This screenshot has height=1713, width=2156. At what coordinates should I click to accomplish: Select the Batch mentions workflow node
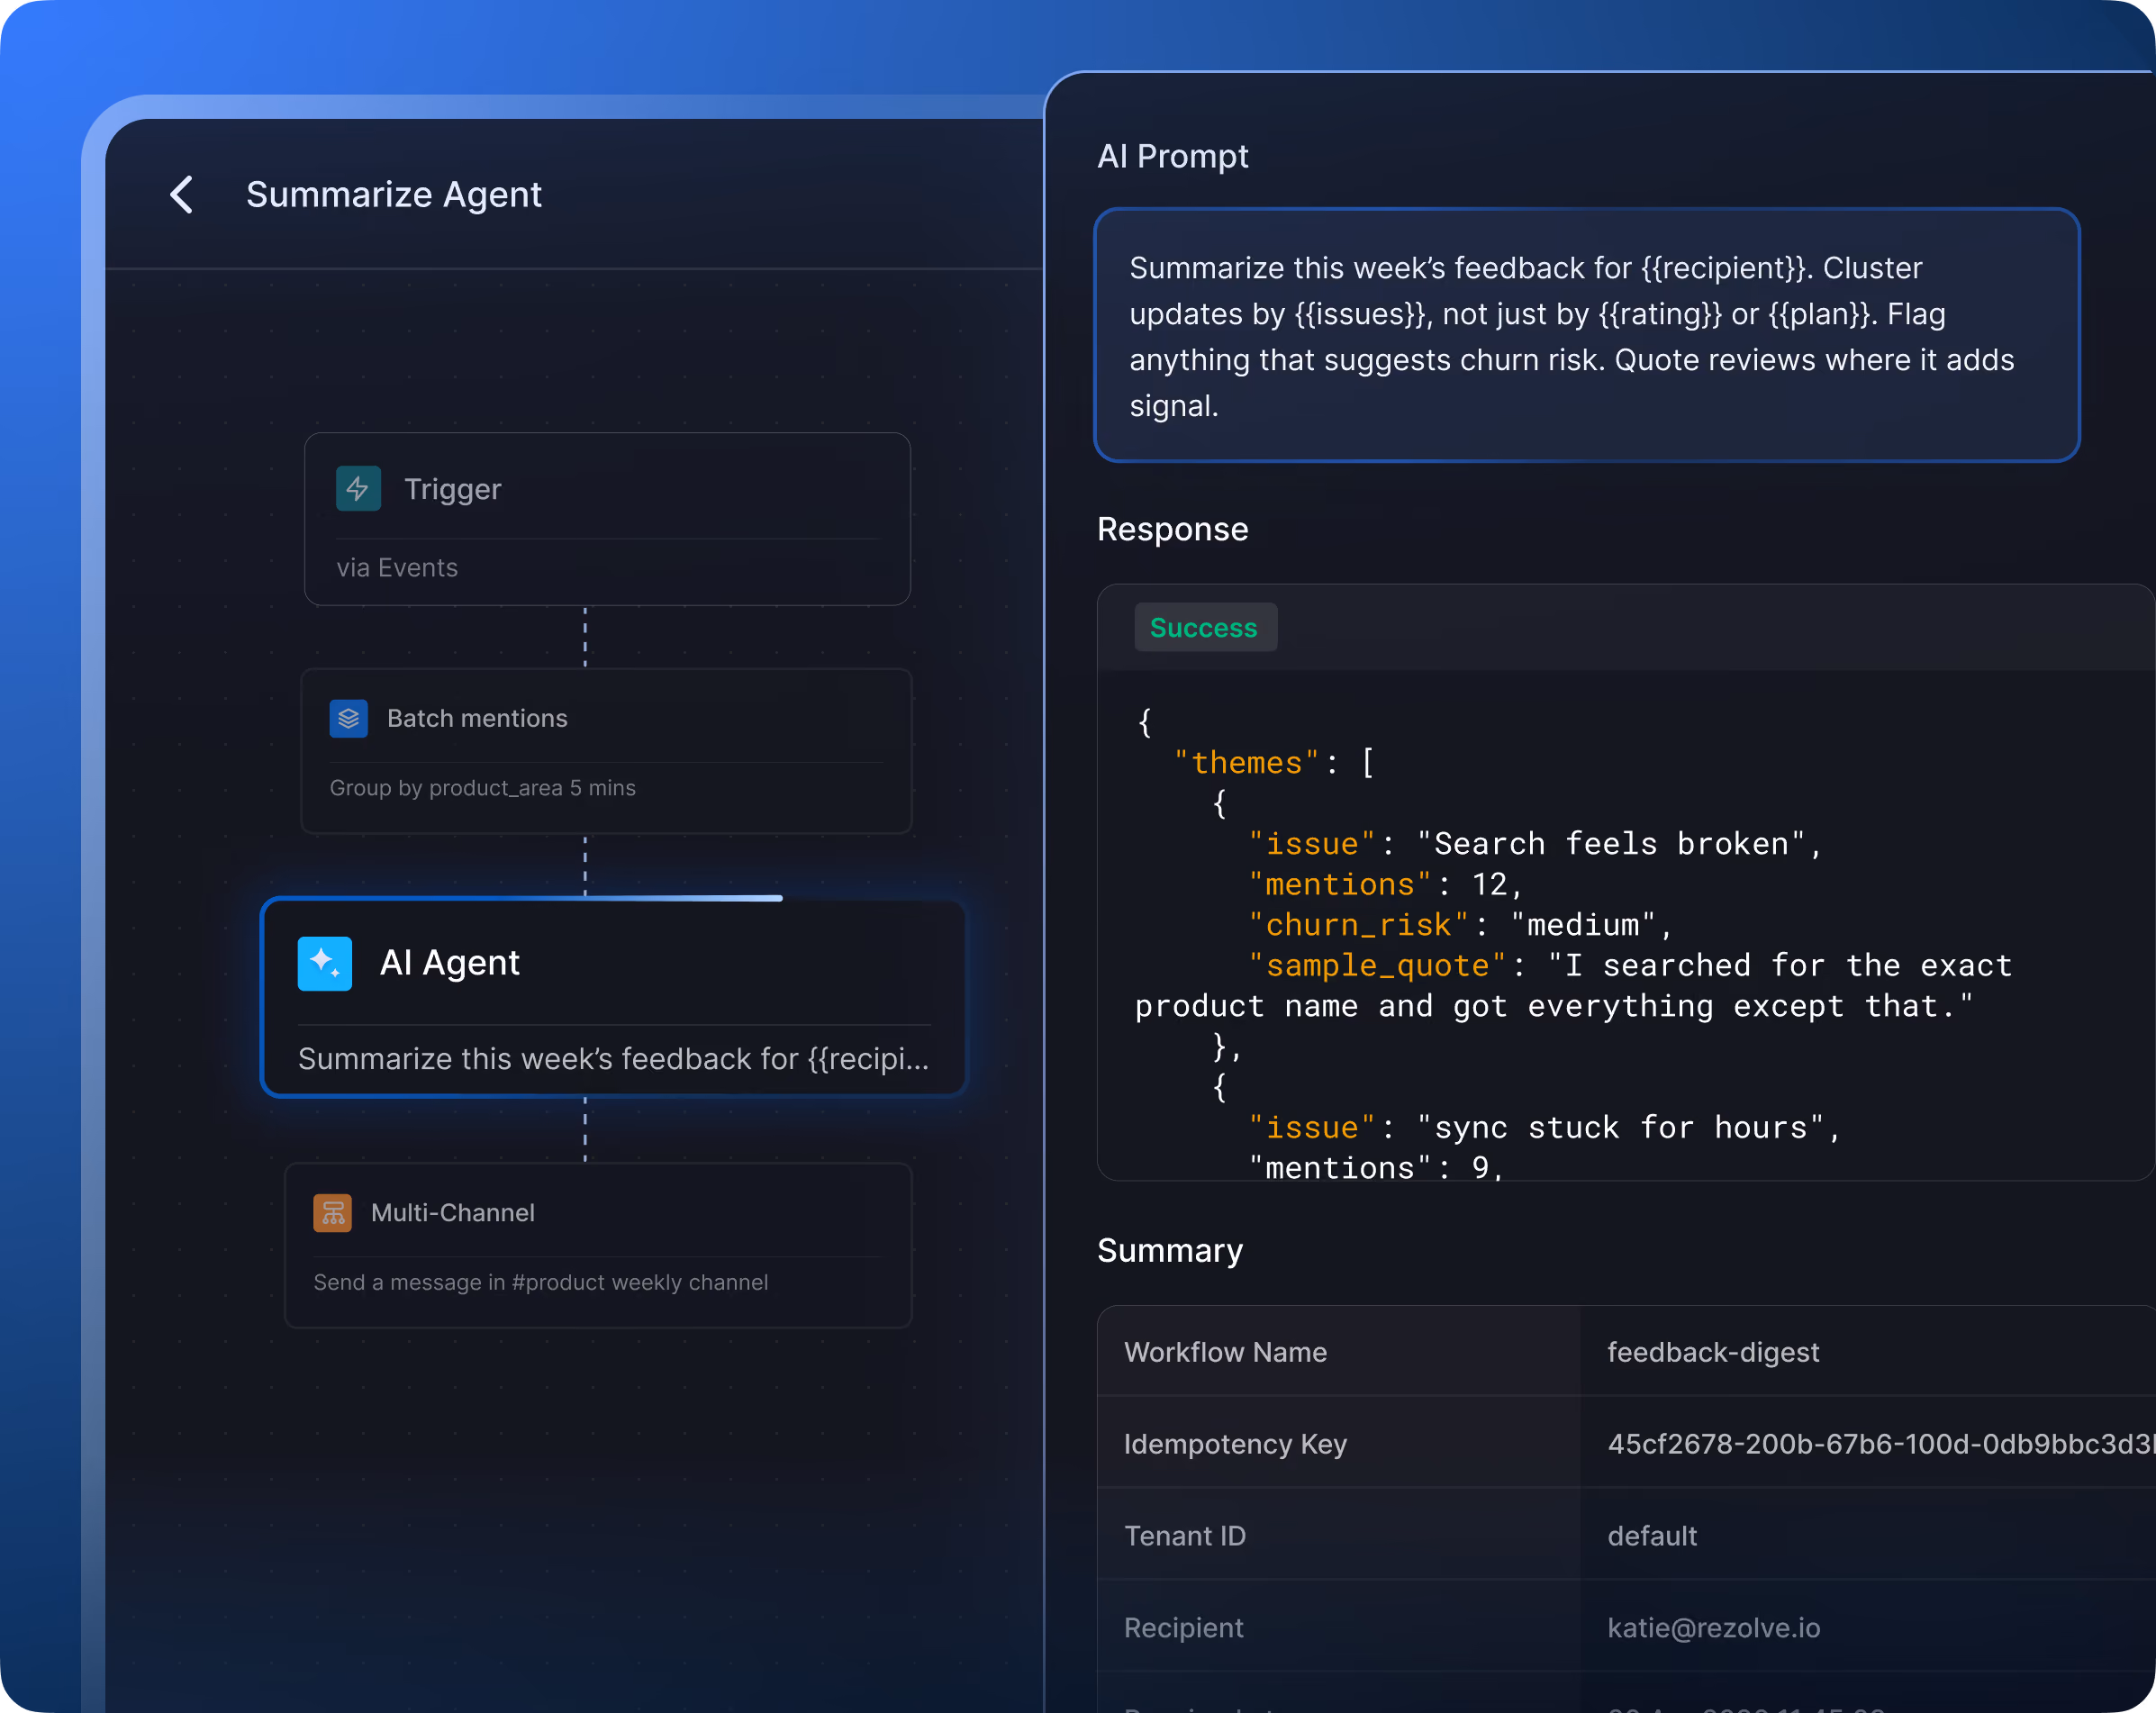[x=606, y=751]
